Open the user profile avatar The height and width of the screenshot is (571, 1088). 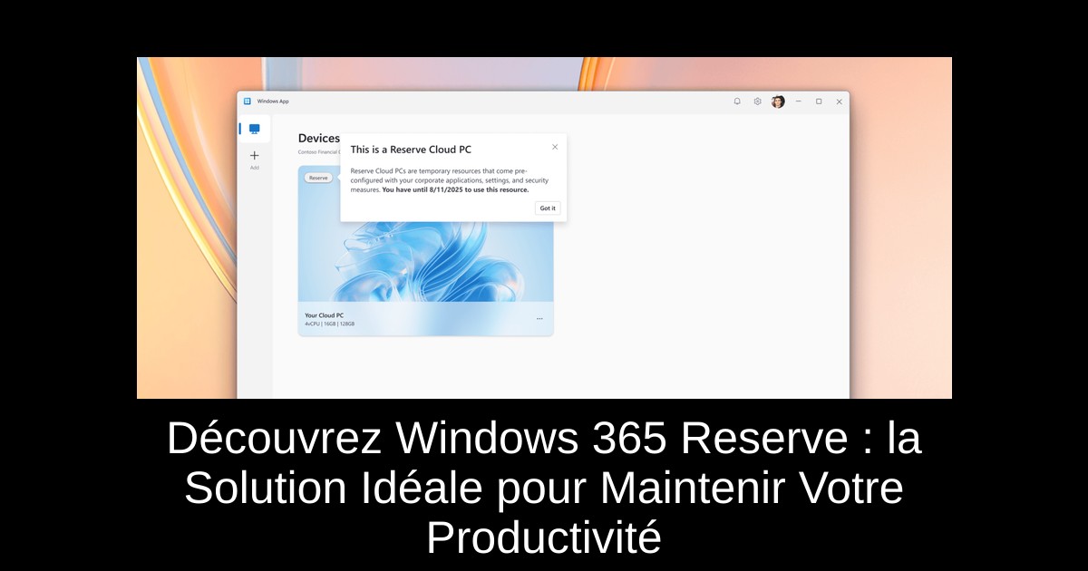pyautogui.click(x=778, y=102)
